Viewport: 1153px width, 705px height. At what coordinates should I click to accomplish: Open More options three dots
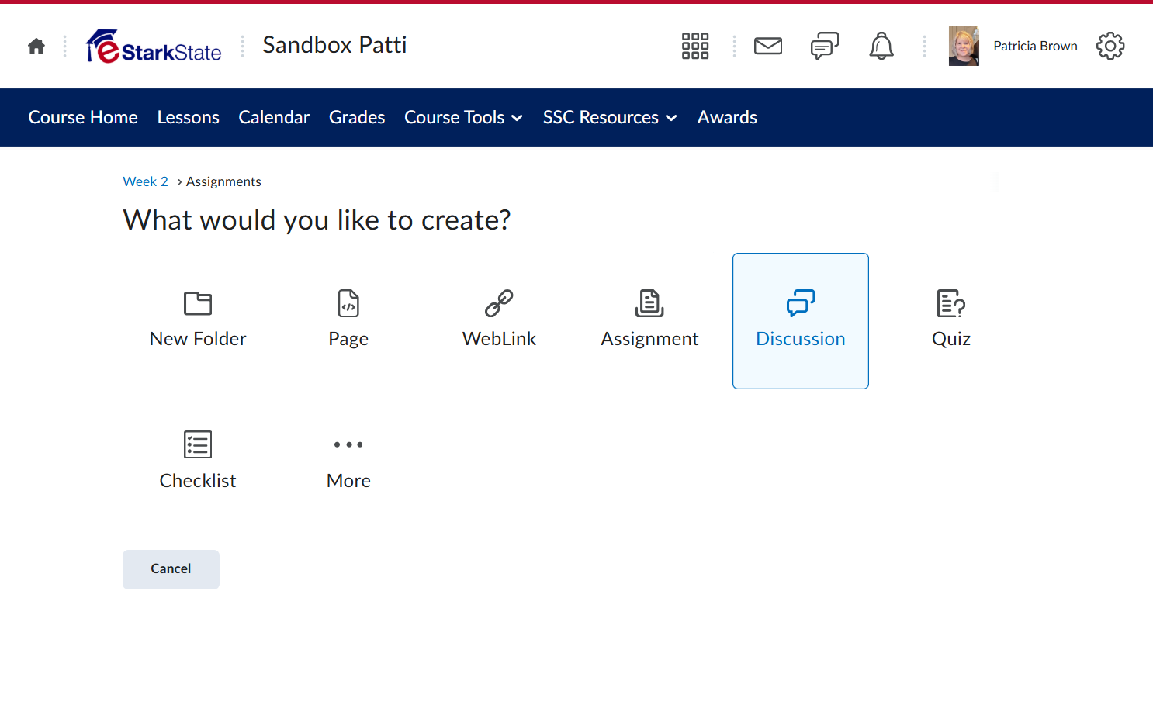348,444
